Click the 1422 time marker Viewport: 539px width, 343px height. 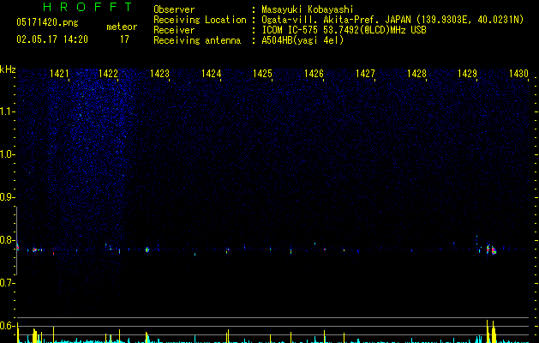[108, 74]
